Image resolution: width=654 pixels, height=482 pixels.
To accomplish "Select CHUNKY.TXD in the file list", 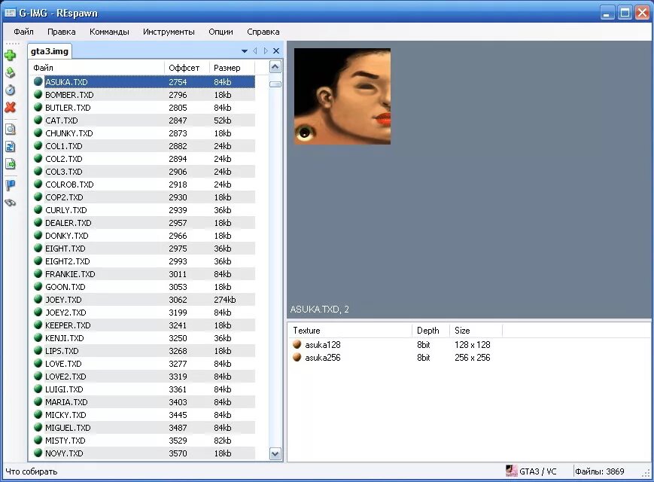I will pyautogui.click(x=142, y=133).
